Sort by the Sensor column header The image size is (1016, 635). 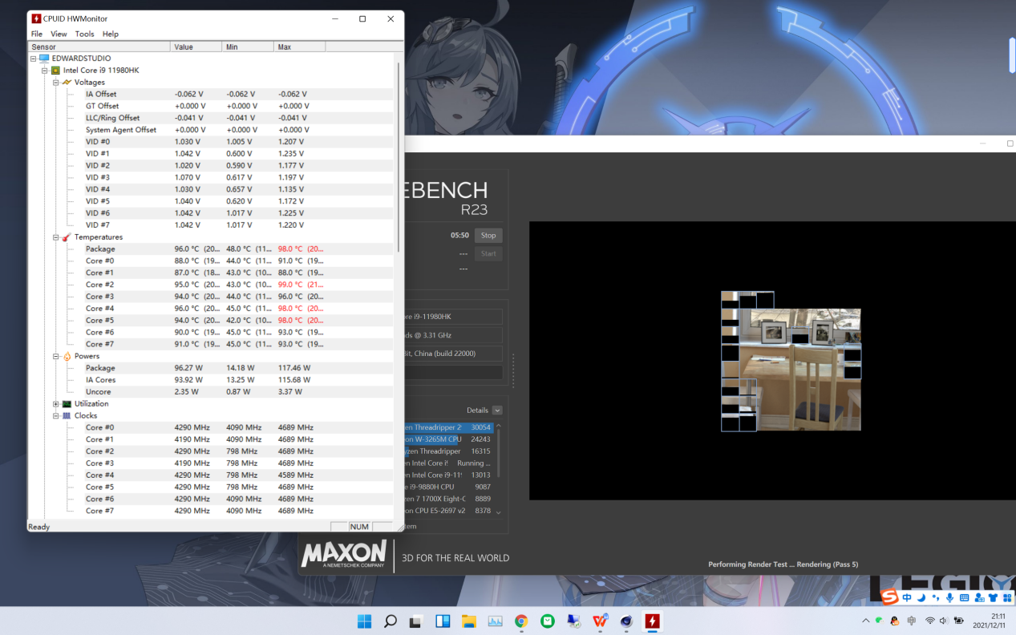coord(99,47)
